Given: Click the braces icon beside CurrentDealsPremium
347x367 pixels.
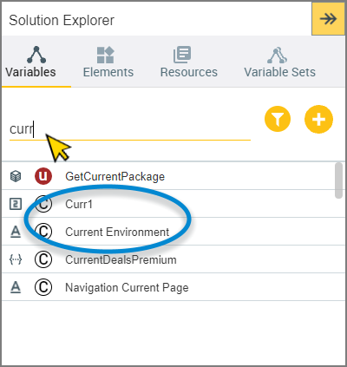Looking at the screenshot, I should [x=16, y=259].
